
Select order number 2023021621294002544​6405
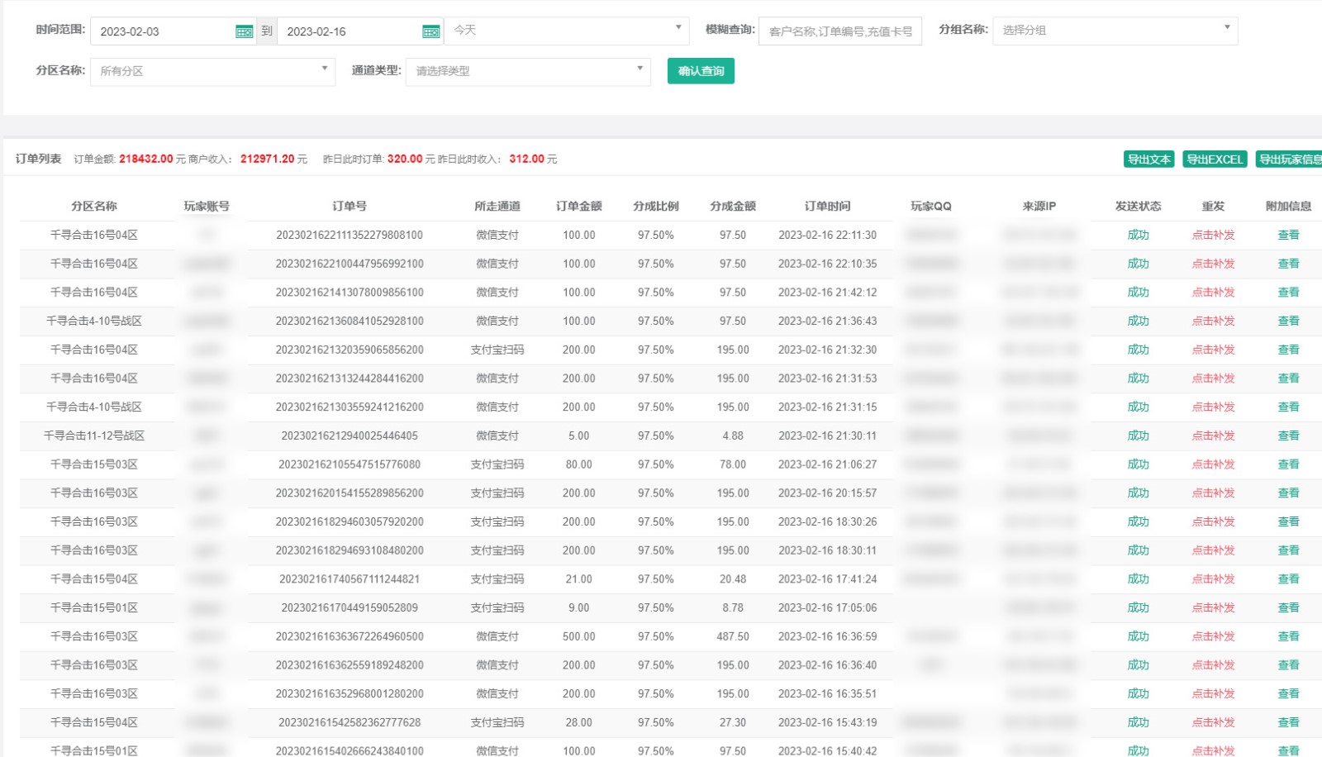350,436
